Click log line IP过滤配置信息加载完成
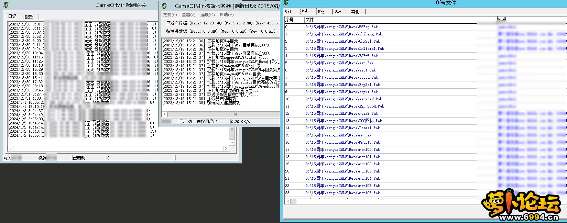567x223 pixels. pyautogui.click(x=210, y=94)
